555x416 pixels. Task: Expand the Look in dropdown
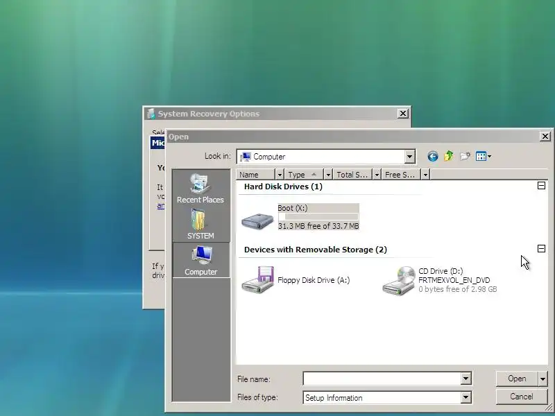[409, 157]
